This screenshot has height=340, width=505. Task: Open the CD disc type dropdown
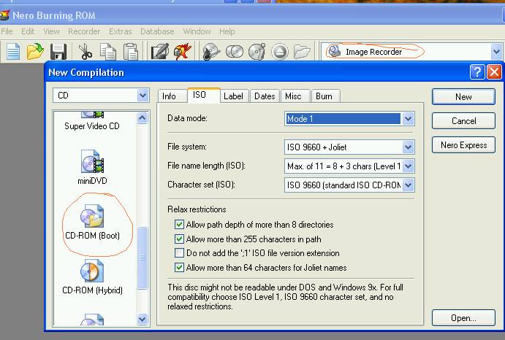pos(143,95)
